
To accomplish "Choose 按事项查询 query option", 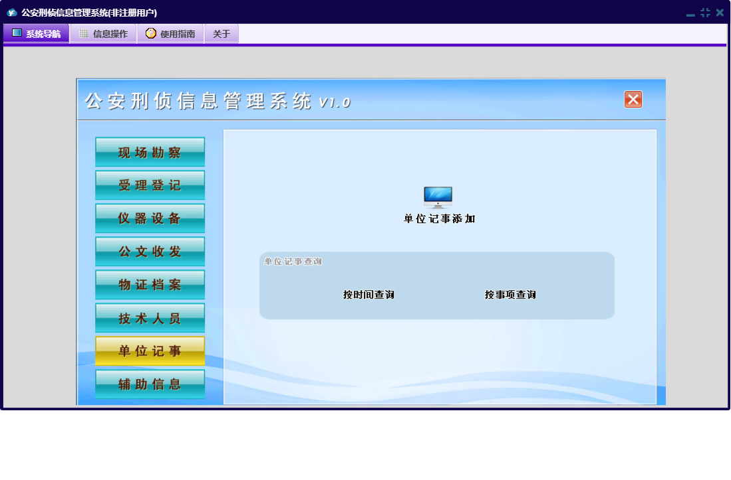I will click(x=510, y=295).
